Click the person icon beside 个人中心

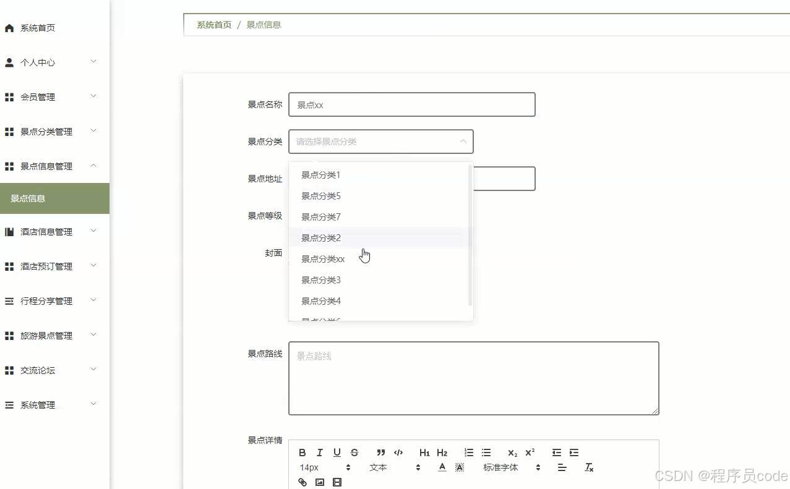pyautogui.click(x=9, y=62)
